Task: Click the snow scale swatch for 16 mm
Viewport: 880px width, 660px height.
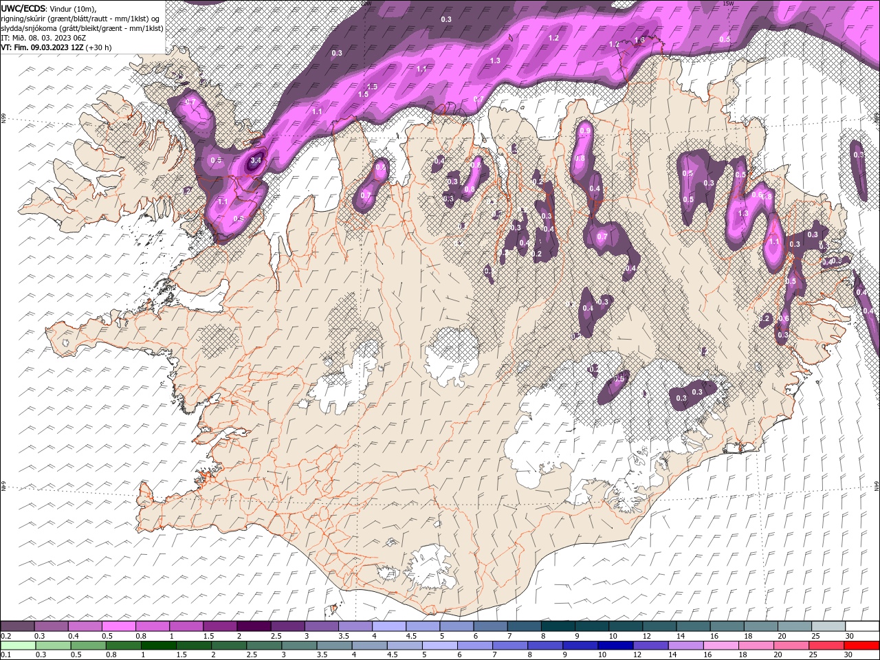Action: click(x=727, y=626)
